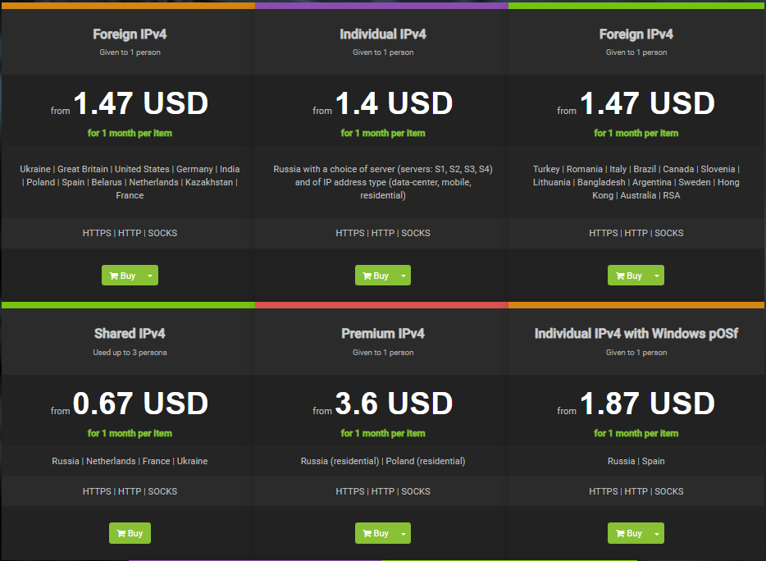Click for 1 month per item under 1.4 USD
This screenshot has width=766, height=561.
383,134
